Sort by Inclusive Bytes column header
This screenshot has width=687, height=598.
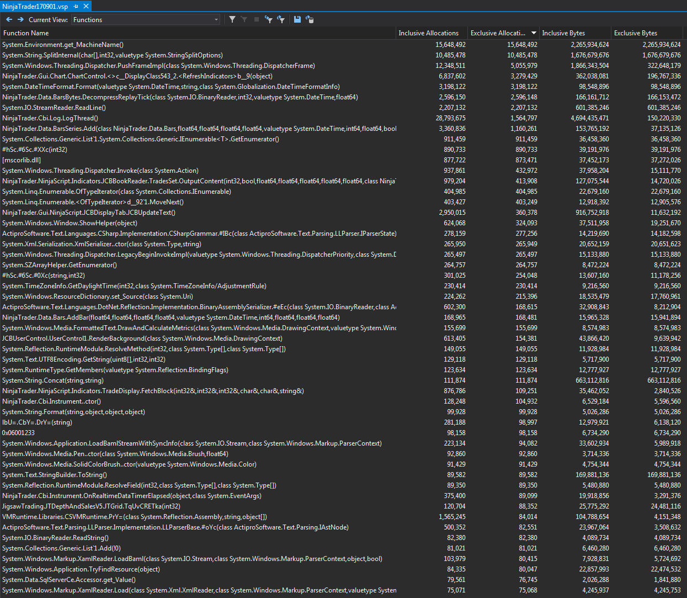coord(575,33)
